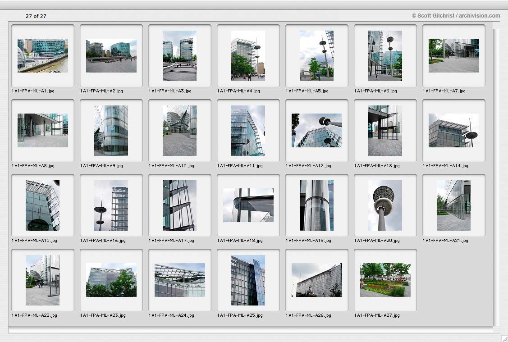Pick the thumbnail image for 1A1-FPA-ML-A25.jpg

[248, 280]
